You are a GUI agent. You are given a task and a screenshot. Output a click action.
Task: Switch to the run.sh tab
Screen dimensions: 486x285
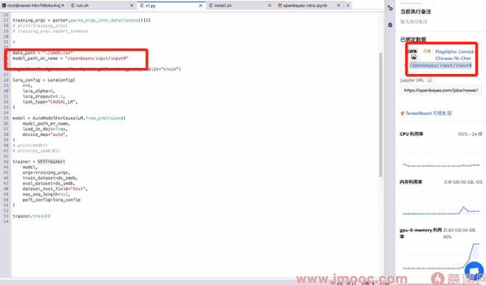coord(82,5)
